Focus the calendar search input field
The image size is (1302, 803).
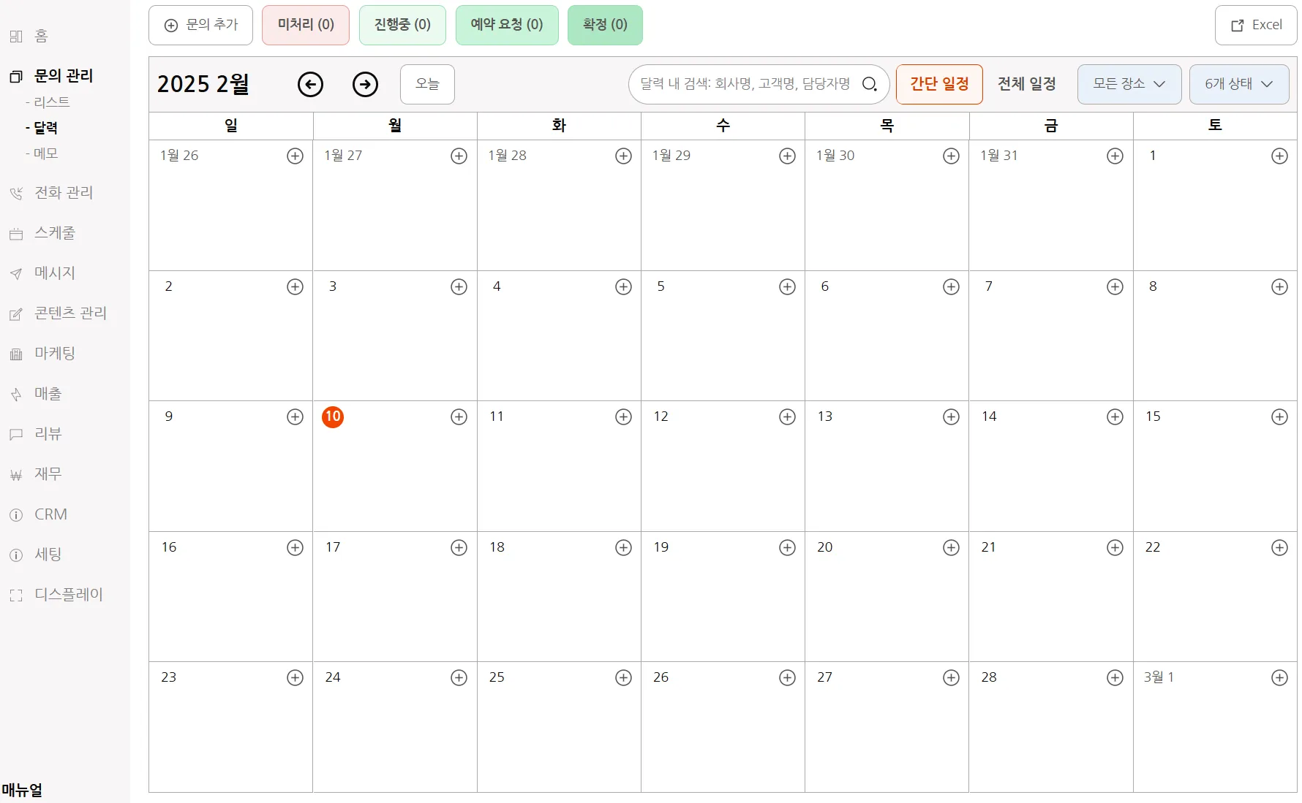(x=745, y=84)
